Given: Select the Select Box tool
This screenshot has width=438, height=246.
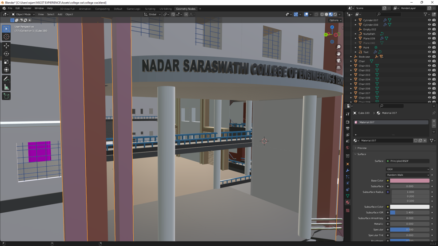Looking at the screenshot, I should click(6, 29).
